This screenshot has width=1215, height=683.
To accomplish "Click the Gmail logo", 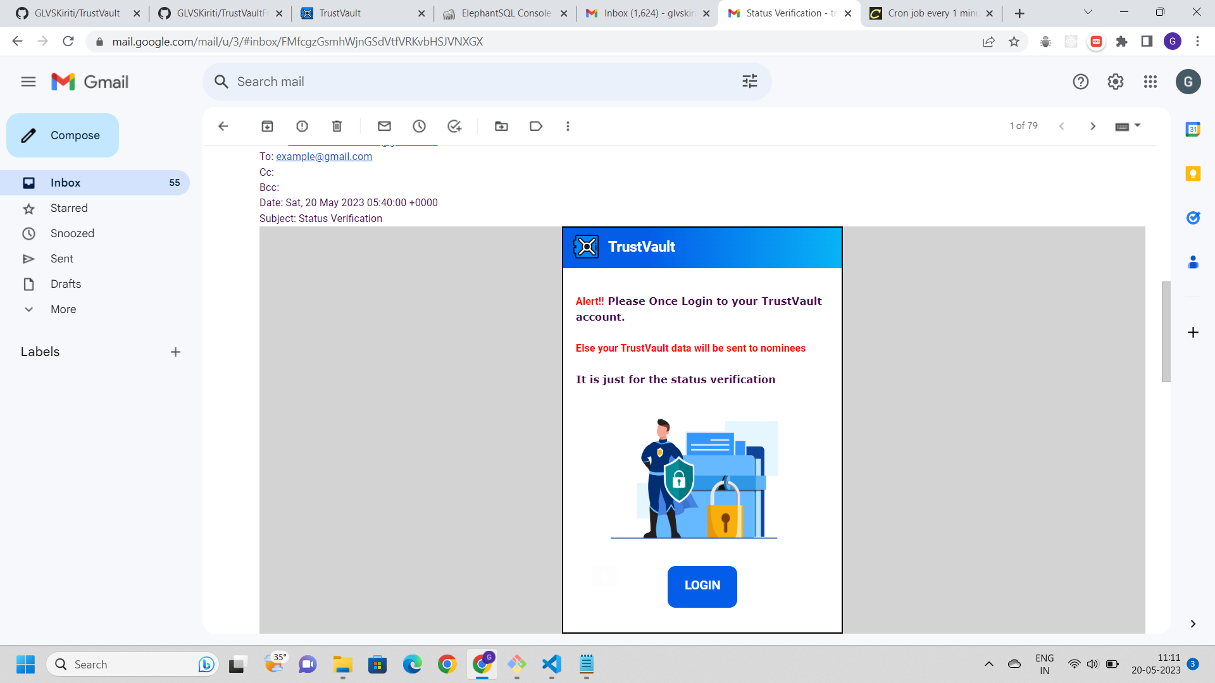I will coord(90,82).
